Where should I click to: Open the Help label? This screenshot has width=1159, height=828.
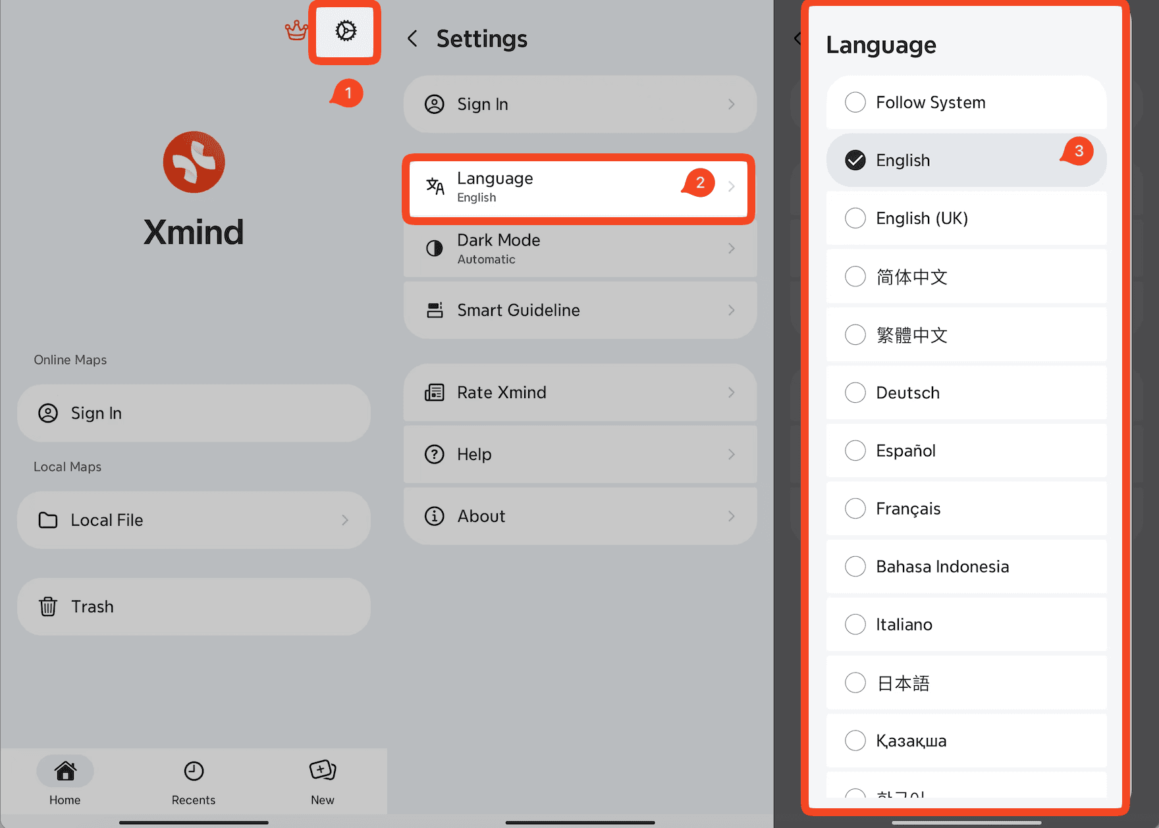[474, 454]
